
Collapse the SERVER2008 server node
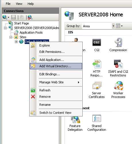click(5, 28)
